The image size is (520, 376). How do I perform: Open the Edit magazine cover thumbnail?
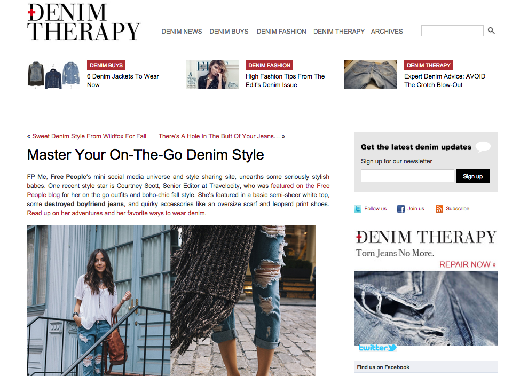[x=212, y=75]
